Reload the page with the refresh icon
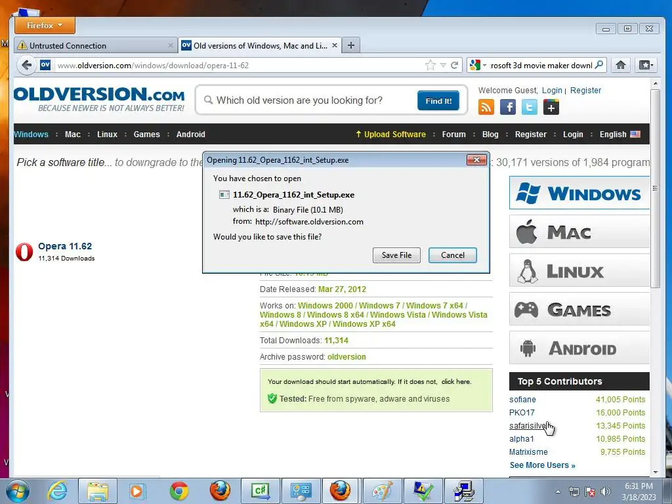This screenshot has width=672, height=504. [455, 65]
